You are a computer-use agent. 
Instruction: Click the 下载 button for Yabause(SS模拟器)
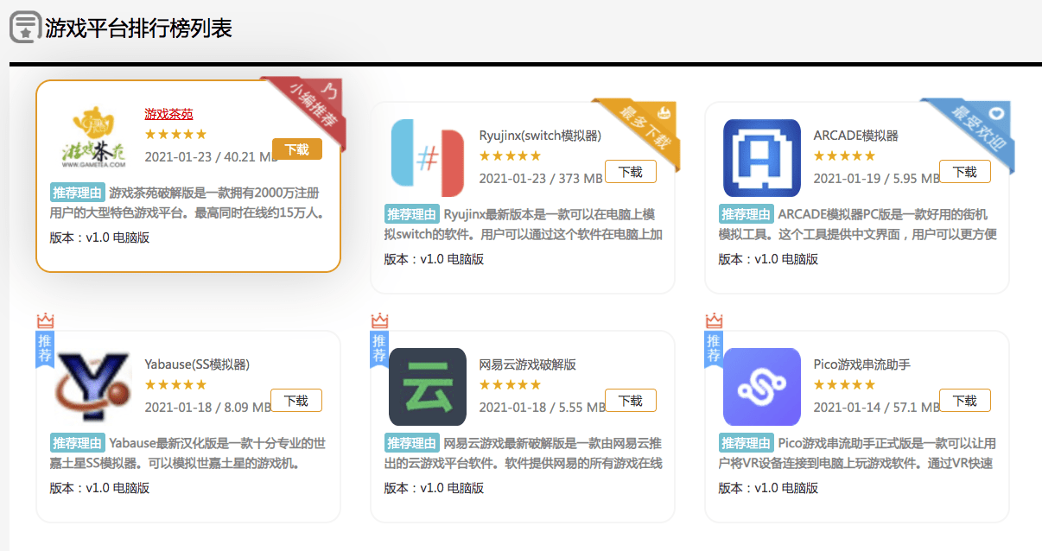click(x=296, y=401)
